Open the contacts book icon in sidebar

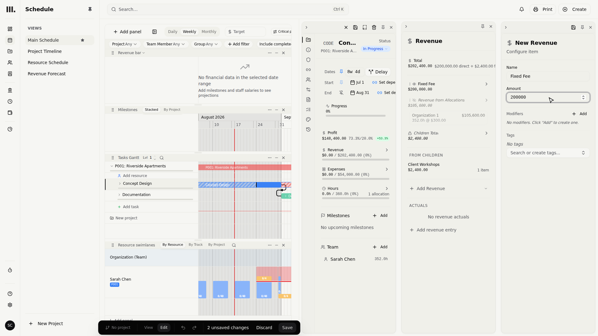tap(10, 74)
